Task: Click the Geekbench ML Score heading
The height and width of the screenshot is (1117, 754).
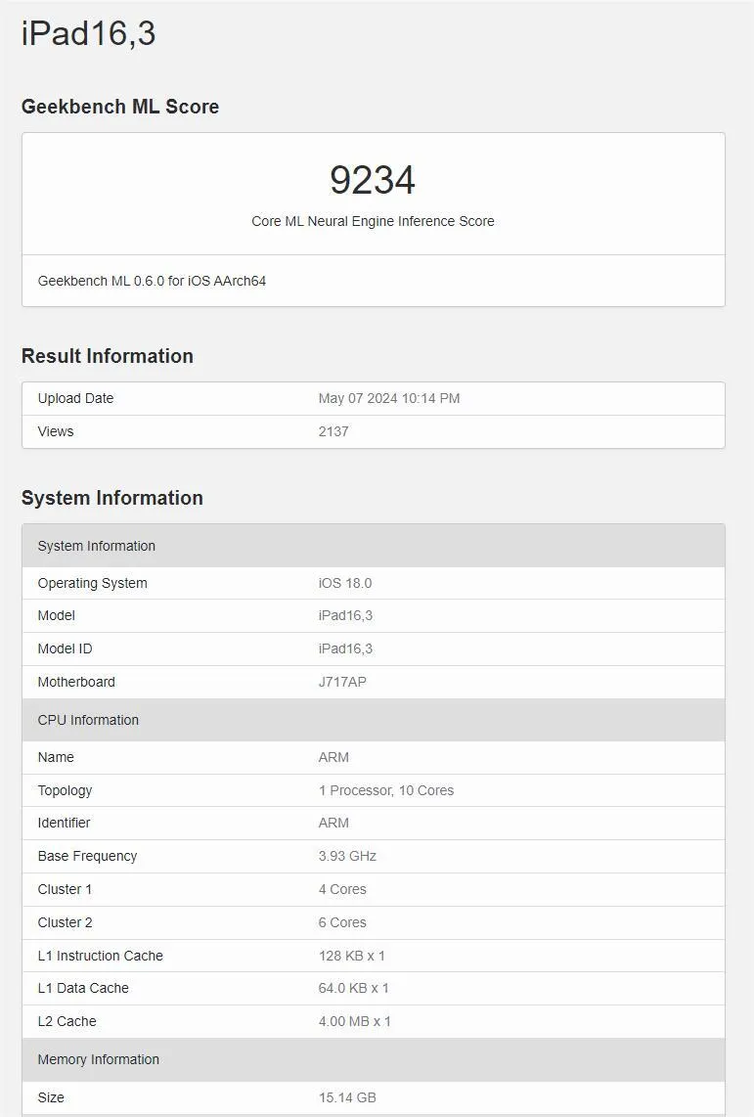Action: [120, 107]
